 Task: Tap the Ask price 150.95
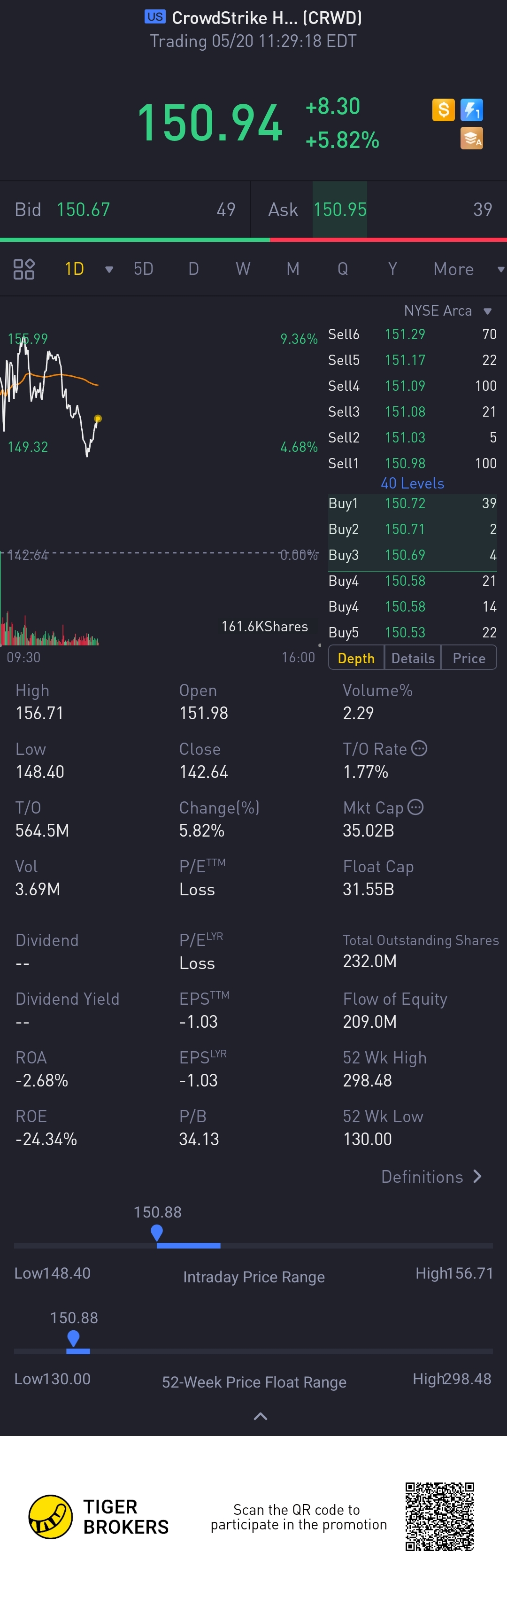click(340, 209)
